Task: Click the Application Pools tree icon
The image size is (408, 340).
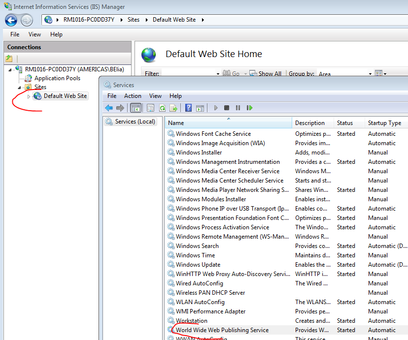Action: point(28,78)
